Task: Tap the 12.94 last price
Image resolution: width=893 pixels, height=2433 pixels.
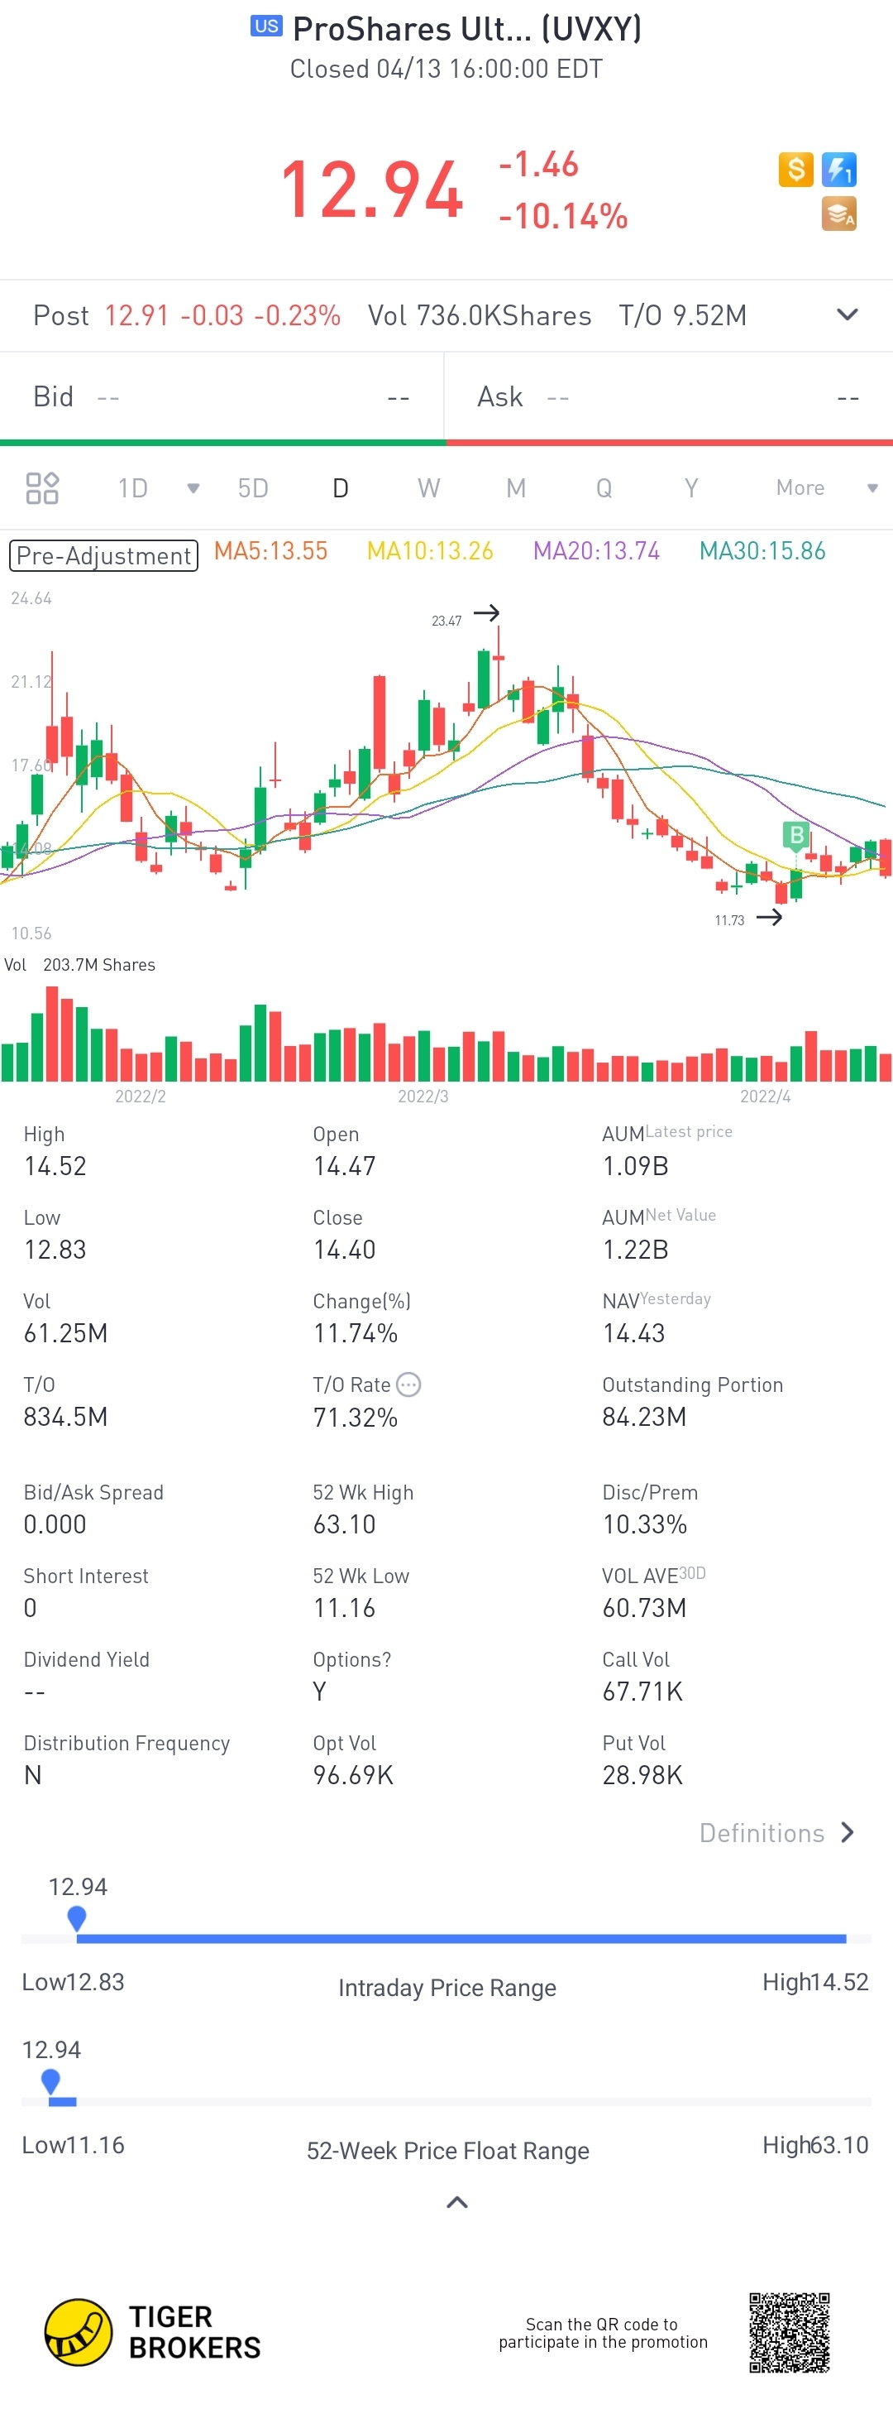Action: [x=372, y=190]
